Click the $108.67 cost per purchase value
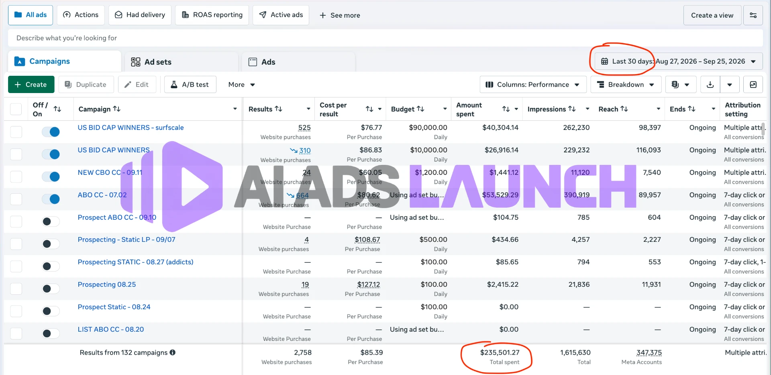Screen dimensions: 771x375 [367, 240]
